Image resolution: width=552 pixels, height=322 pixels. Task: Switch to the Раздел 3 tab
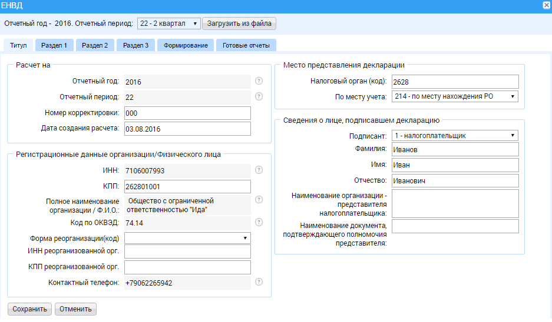pos(136,45)
